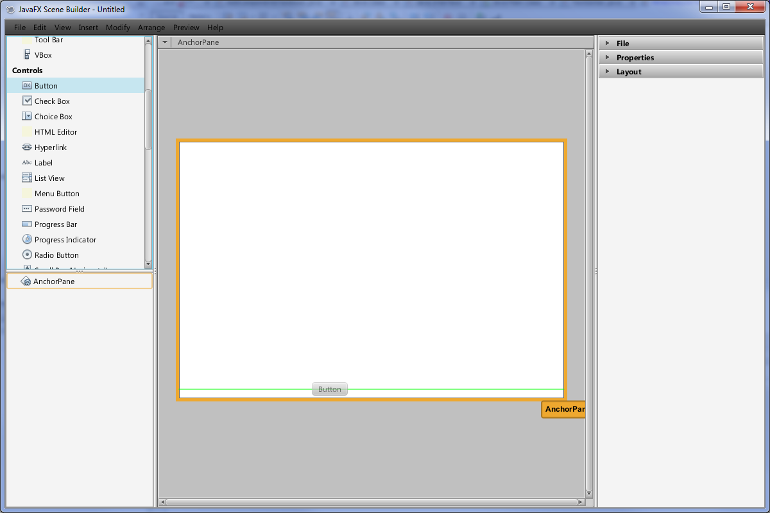The height and width of the screenshot is (513, 770).
Task: Open the Preview menu
Action: point(186,28)
